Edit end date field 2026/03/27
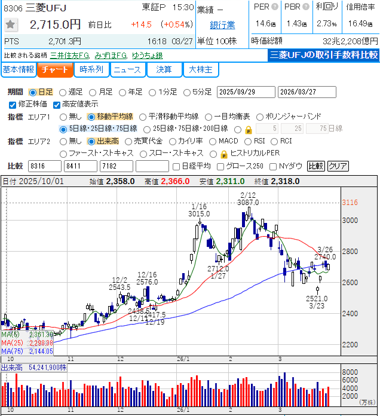The image size is (380, 416). coord(307,92)
